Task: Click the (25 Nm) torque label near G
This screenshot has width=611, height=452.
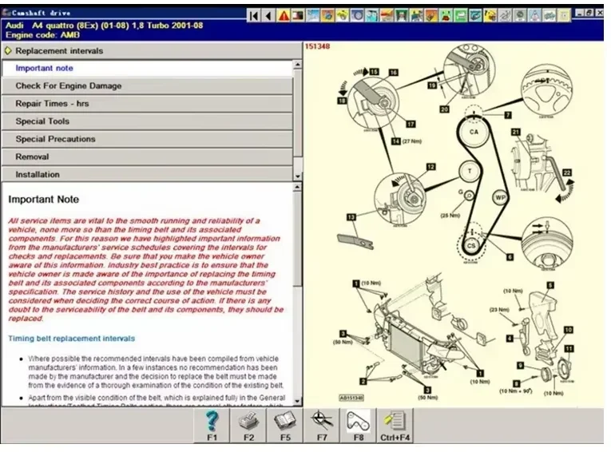Action: click(x=450, y=215)
